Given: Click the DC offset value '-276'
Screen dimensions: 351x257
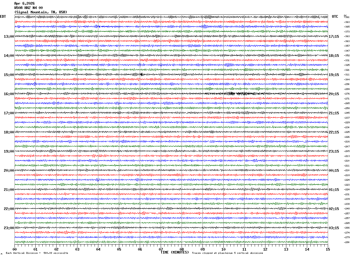Looking at the screenshot, I should (347, 94).
